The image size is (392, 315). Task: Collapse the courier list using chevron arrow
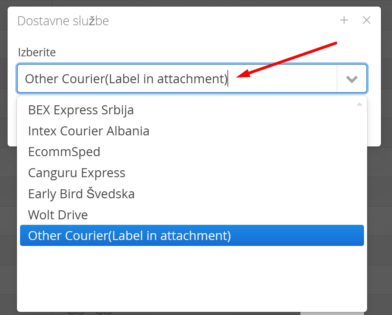352,79
